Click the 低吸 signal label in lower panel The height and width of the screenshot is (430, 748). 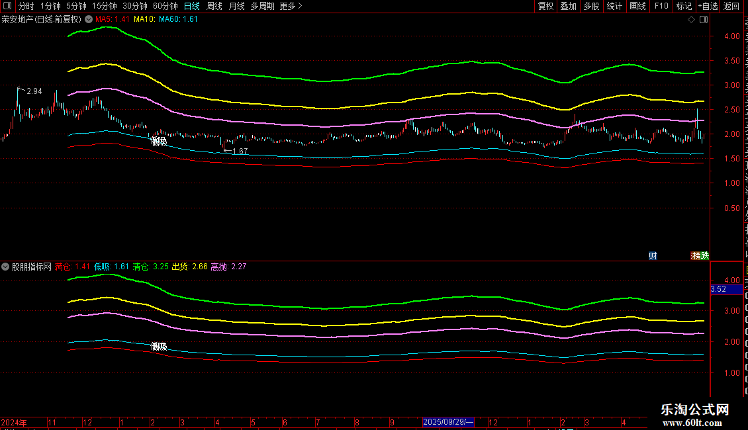tap(159, 347)
